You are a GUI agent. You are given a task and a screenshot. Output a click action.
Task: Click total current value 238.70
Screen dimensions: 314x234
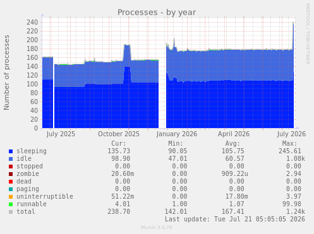pos(119,212)
